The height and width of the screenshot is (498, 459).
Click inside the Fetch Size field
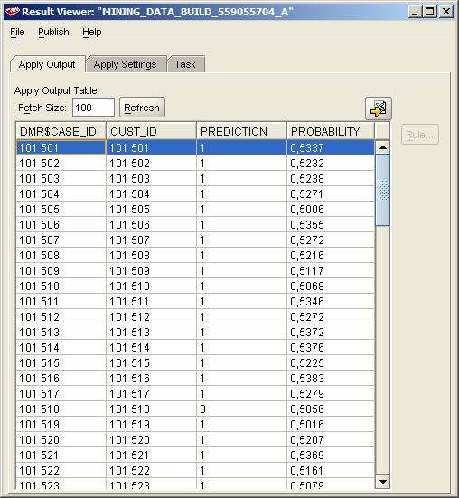click(93, 108)
